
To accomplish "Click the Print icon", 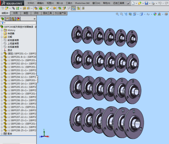I will coord(153,3).
